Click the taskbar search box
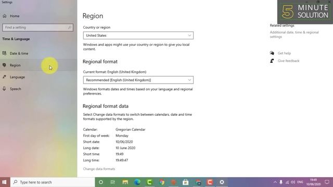This screenshot has height=187, width=333. pos(53,182)
